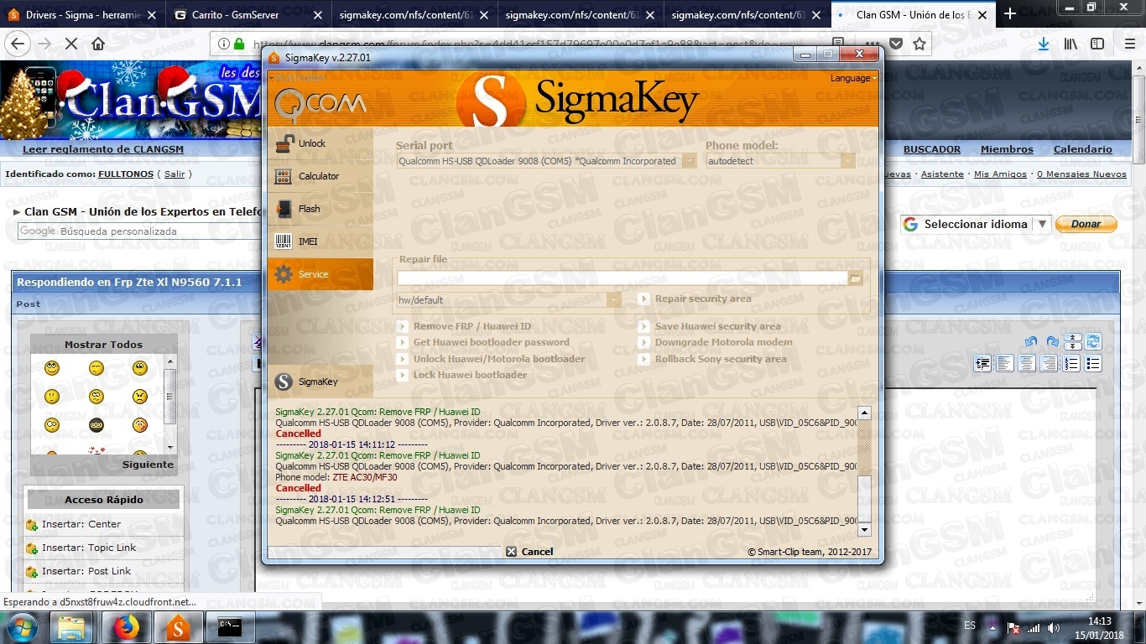The width and height of the screenshot is (1146, 644).
Task: Open BUSCADOR link on forum
Action: click(932, 149)
